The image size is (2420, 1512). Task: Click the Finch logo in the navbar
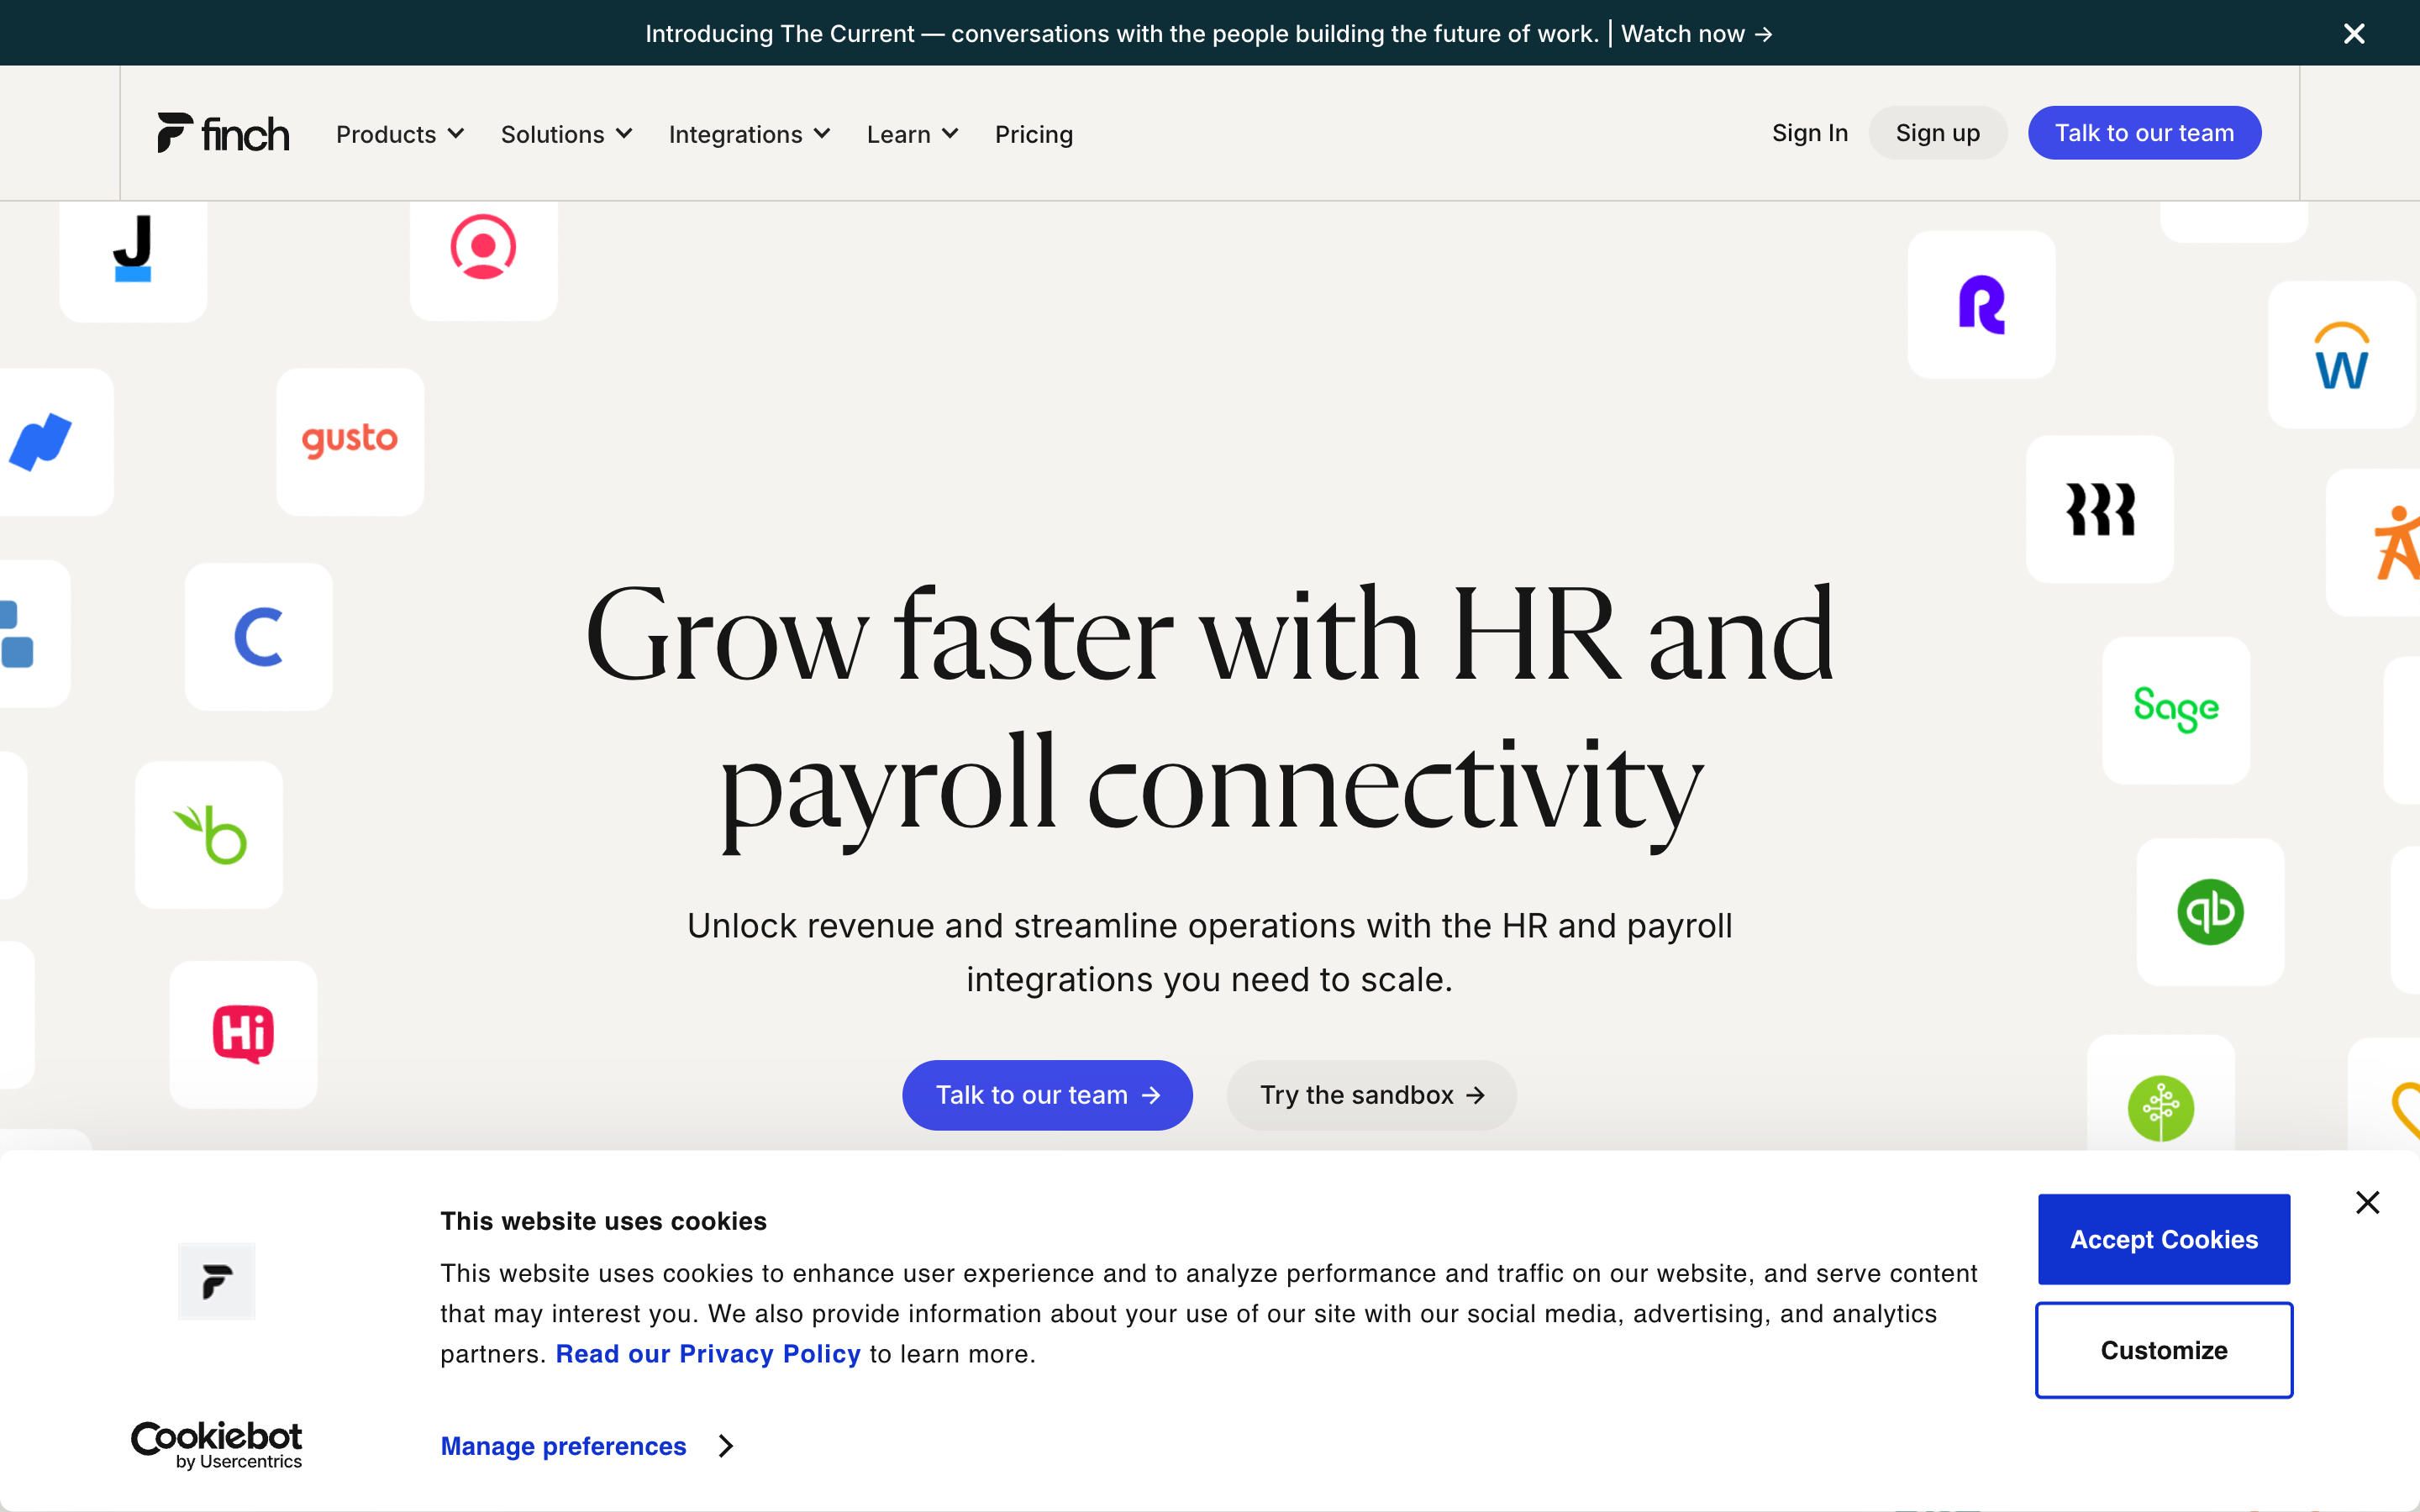[x=223, y=133]
